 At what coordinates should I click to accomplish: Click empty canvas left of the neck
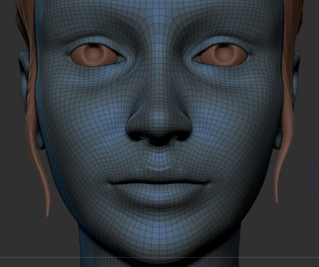pos(37,242)
